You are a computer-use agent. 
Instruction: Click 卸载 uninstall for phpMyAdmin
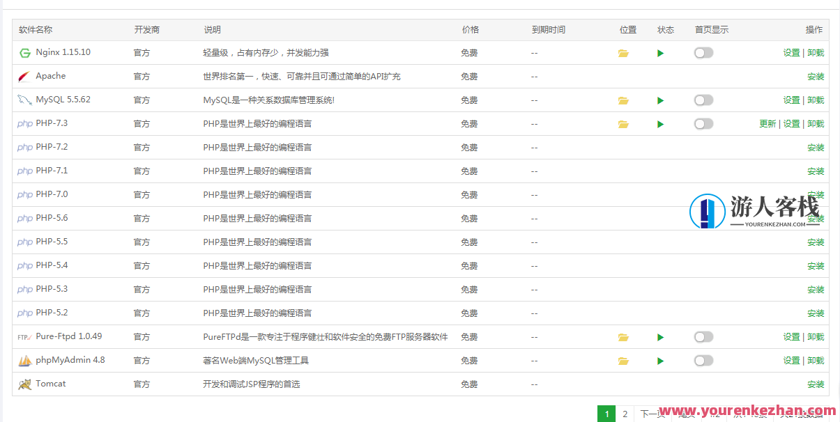pos(816,361)
